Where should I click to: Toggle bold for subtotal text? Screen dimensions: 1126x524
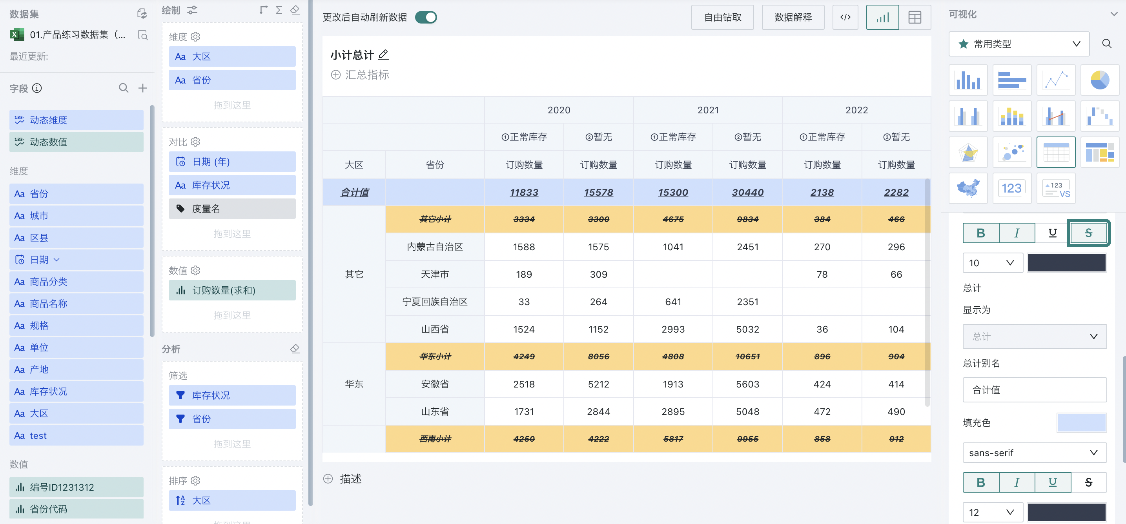980,233
